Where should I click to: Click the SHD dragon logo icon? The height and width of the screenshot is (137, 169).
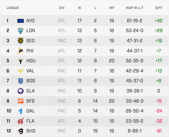pos(21,131)
